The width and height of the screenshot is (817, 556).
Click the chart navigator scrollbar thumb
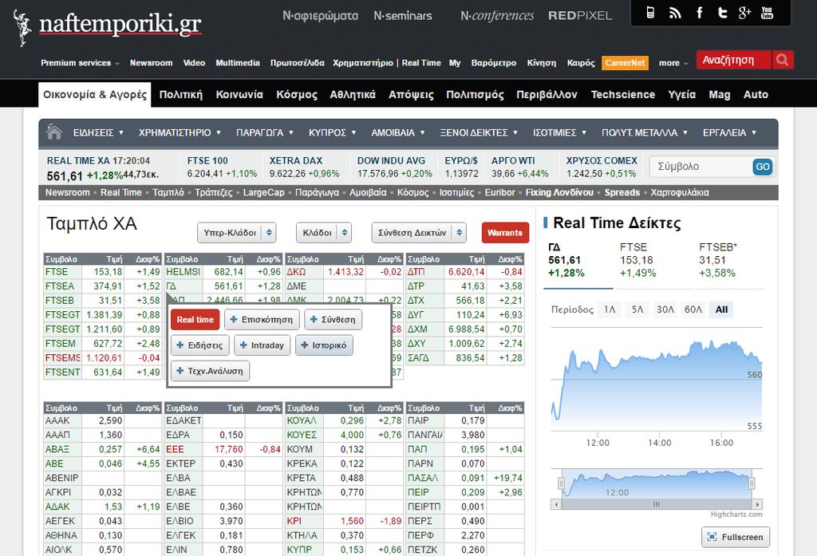[657, 504]
